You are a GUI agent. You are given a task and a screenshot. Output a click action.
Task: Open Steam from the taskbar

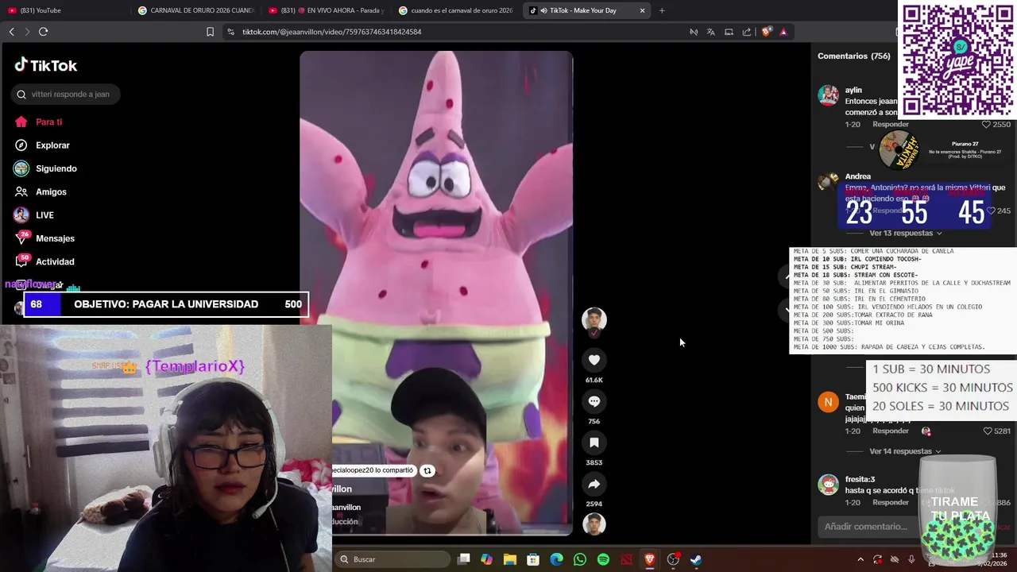pos(696,559)
